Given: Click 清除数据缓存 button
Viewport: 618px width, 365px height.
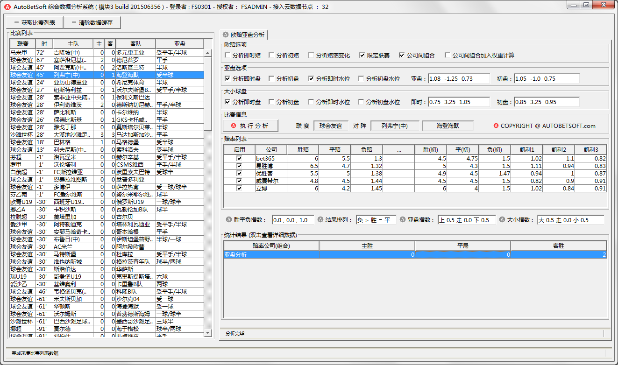Looking at the screenshot, I should pyautogui.click(x=92, y=22).
